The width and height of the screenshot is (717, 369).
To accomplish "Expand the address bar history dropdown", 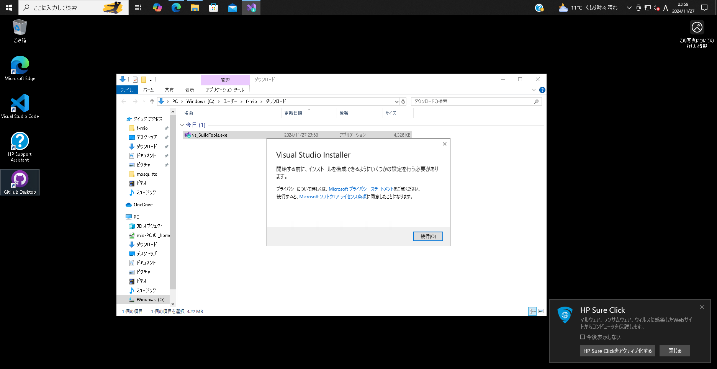I will click(x=397, y=101).
